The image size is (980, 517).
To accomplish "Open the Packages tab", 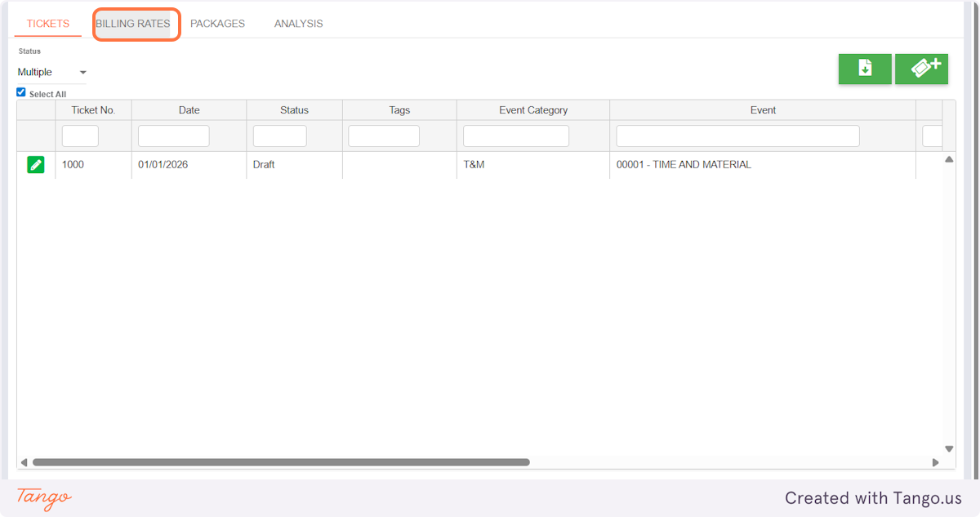I will [x=217, y=24].
